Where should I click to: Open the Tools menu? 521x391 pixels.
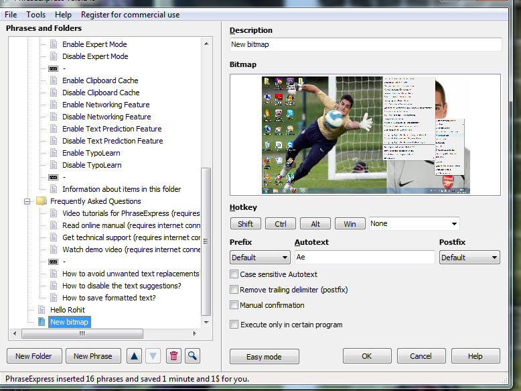point(36,14)
